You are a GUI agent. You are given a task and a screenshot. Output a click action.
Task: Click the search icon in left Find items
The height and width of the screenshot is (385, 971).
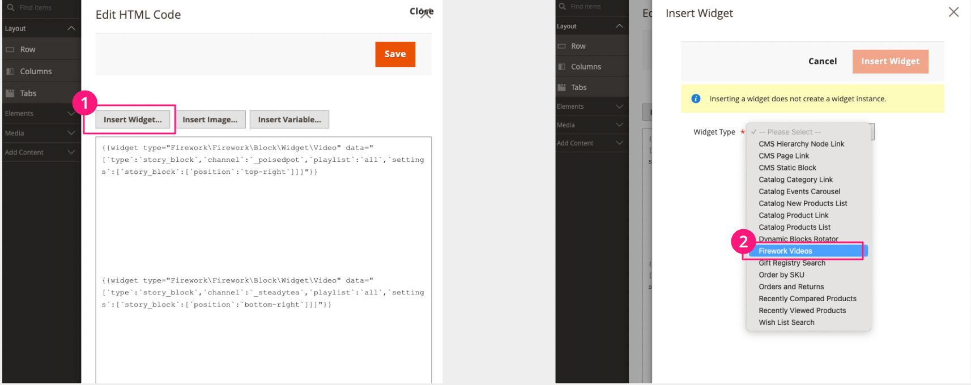(10, 7)
